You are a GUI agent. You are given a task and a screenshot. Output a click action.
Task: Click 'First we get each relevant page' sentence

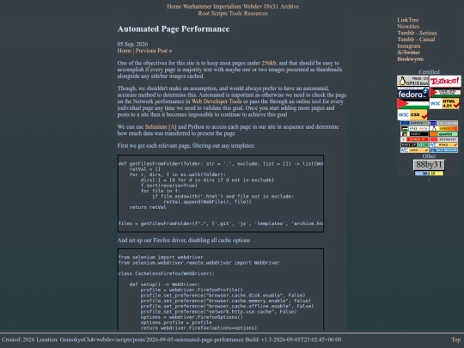point(186,146)
